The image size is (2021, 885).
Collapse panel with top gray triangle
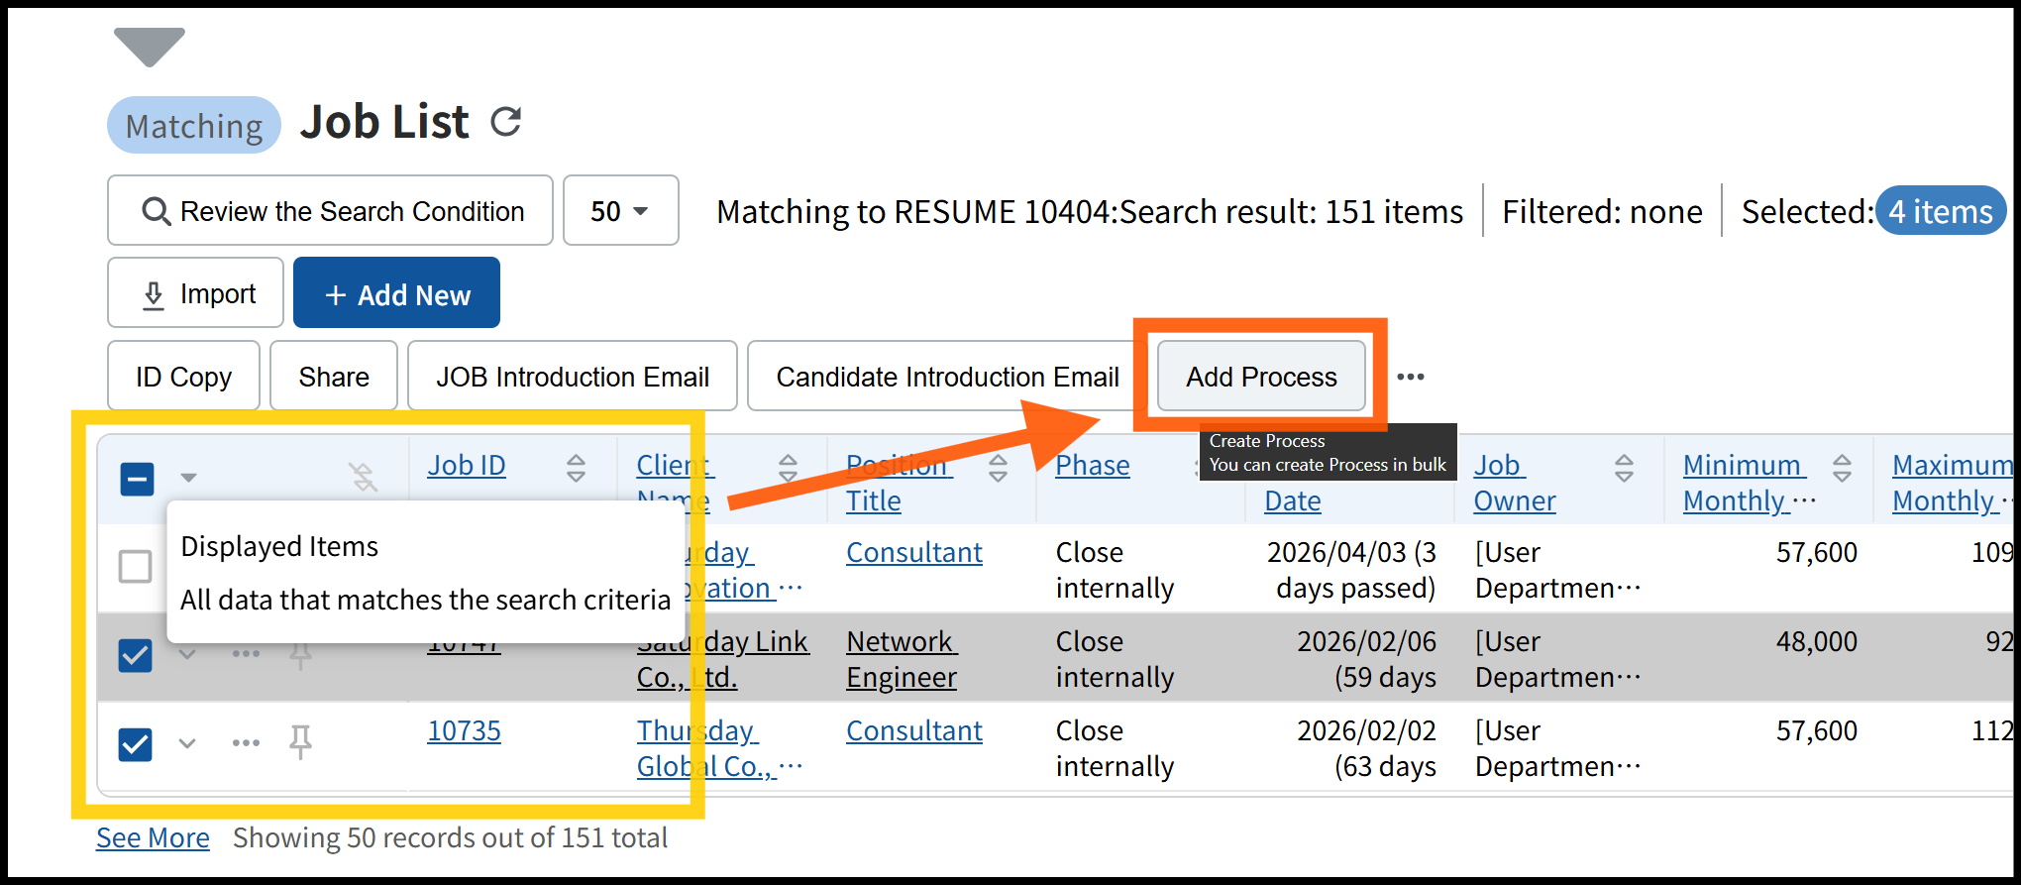pyautogui.click(x=150, y=47)
